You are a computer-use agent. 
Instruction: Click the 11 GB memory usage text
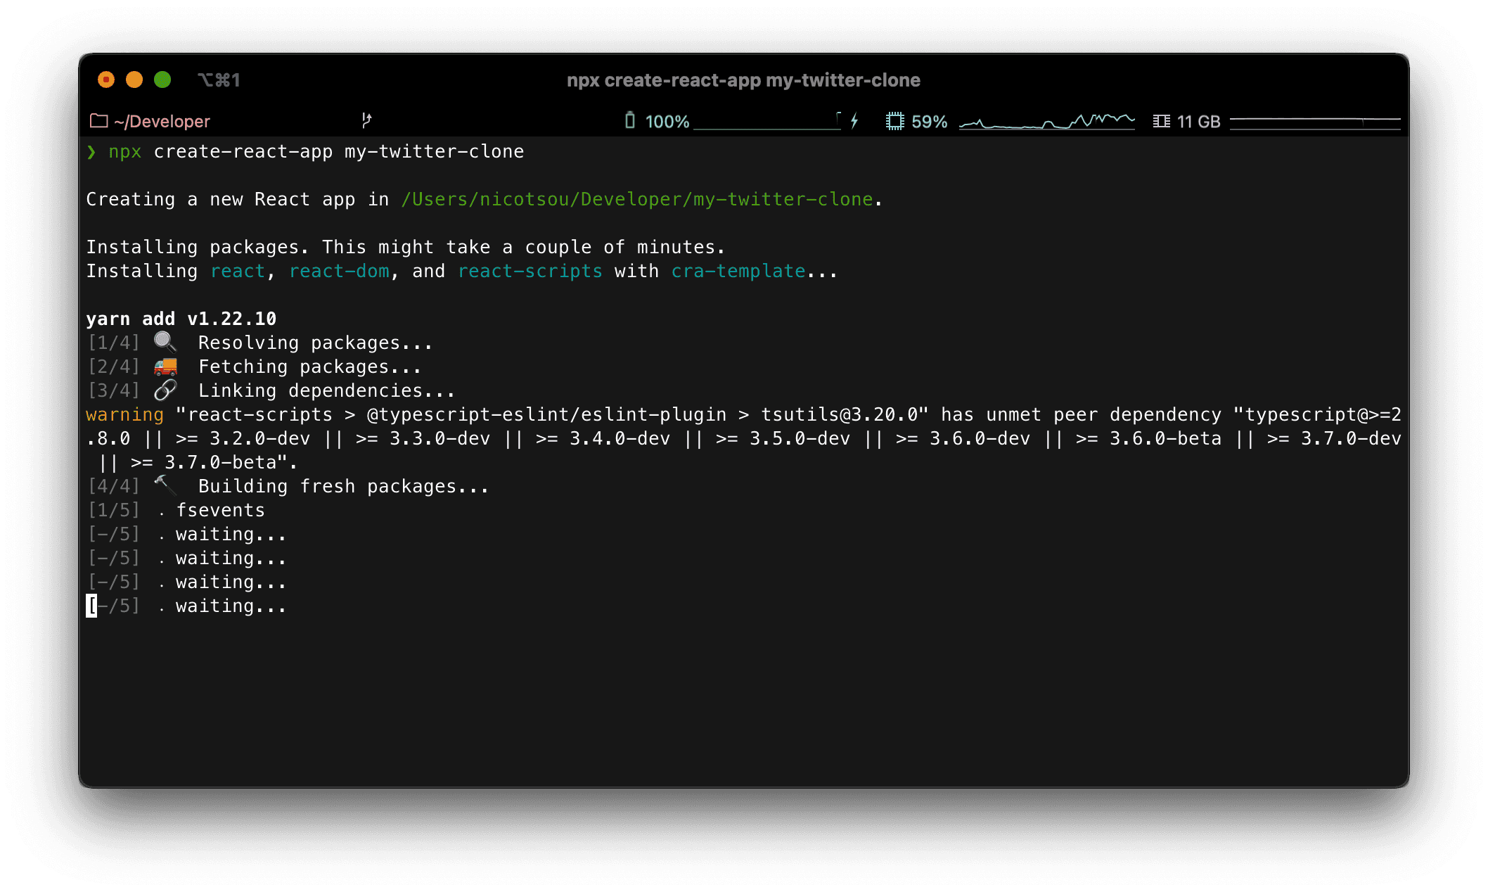pyautogui.click(x=1198, y=122)
